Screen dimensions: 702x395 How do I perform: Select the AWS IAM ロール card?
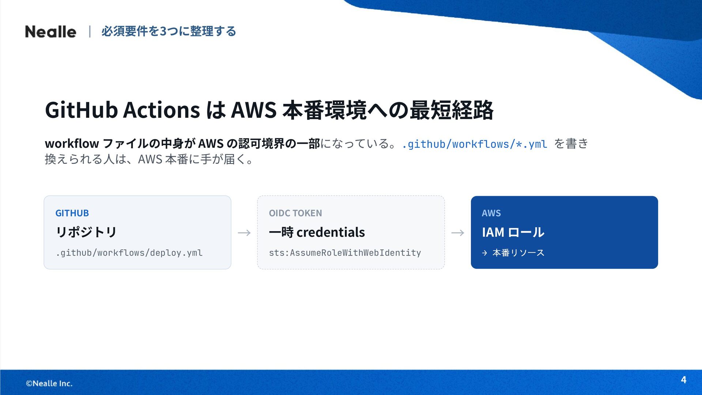tap(565, 232)
